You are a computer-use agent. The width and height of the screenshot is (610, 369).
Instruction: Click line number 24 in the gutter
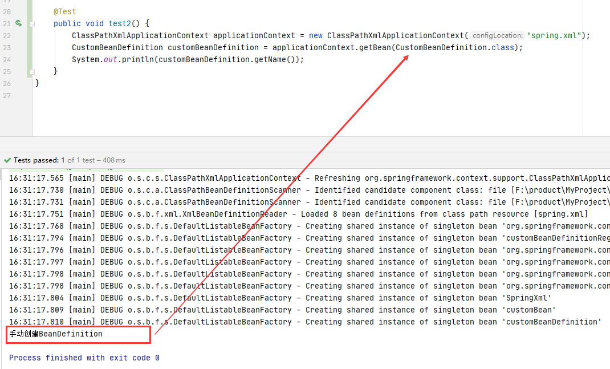tap(7, 59)
